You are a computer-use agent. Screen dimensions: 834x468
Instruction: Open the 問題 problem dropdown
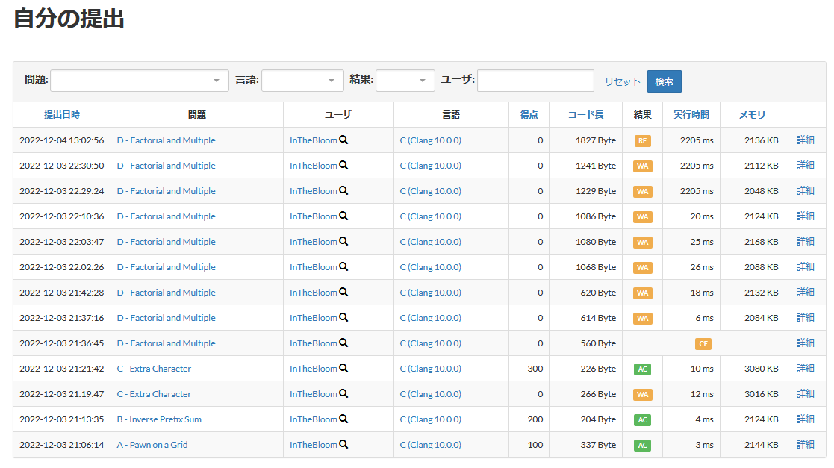coord(140,81)
